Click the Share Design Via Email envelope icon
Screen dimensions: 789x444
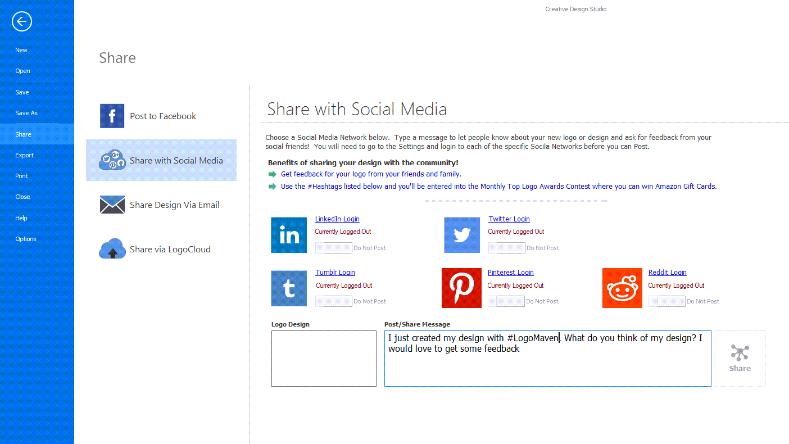click(112, 205)
